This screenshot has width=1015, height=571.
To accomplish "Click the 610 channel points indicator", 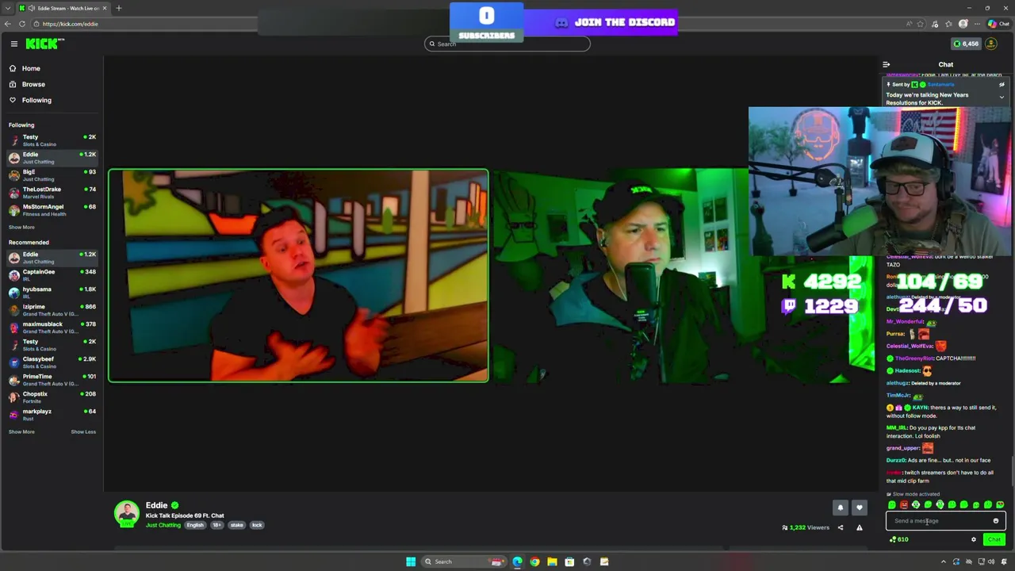I will pos(899,540).
